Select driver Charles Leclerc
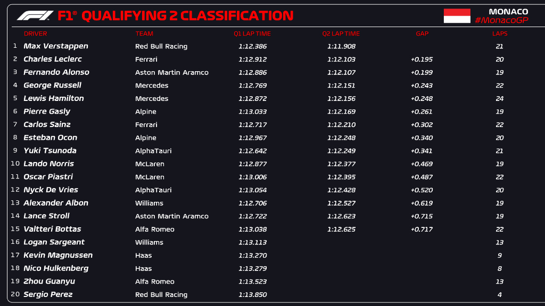545x306 pixels. (x=53, y=59)
